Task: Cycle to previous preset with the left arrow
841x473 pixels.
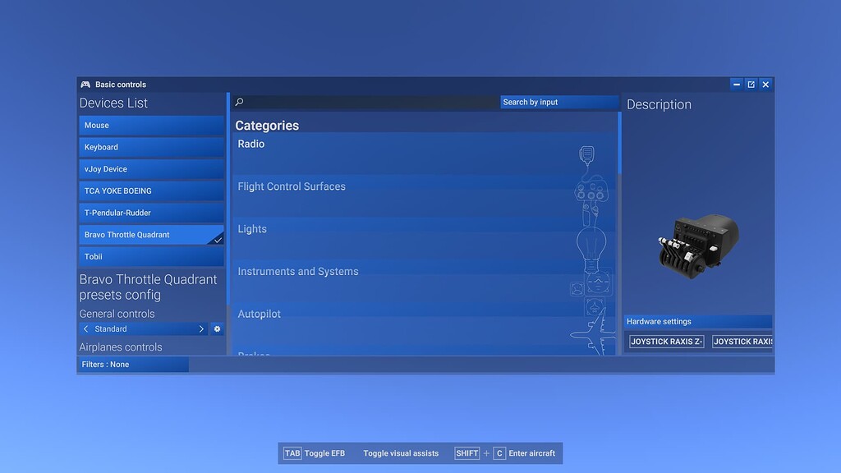Action: pyautogui.click(x=85, y=328)
